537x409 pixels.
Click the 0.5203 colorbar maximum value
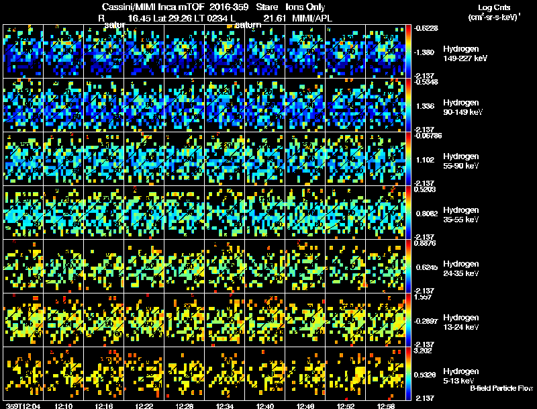click(x=425, y=189)
